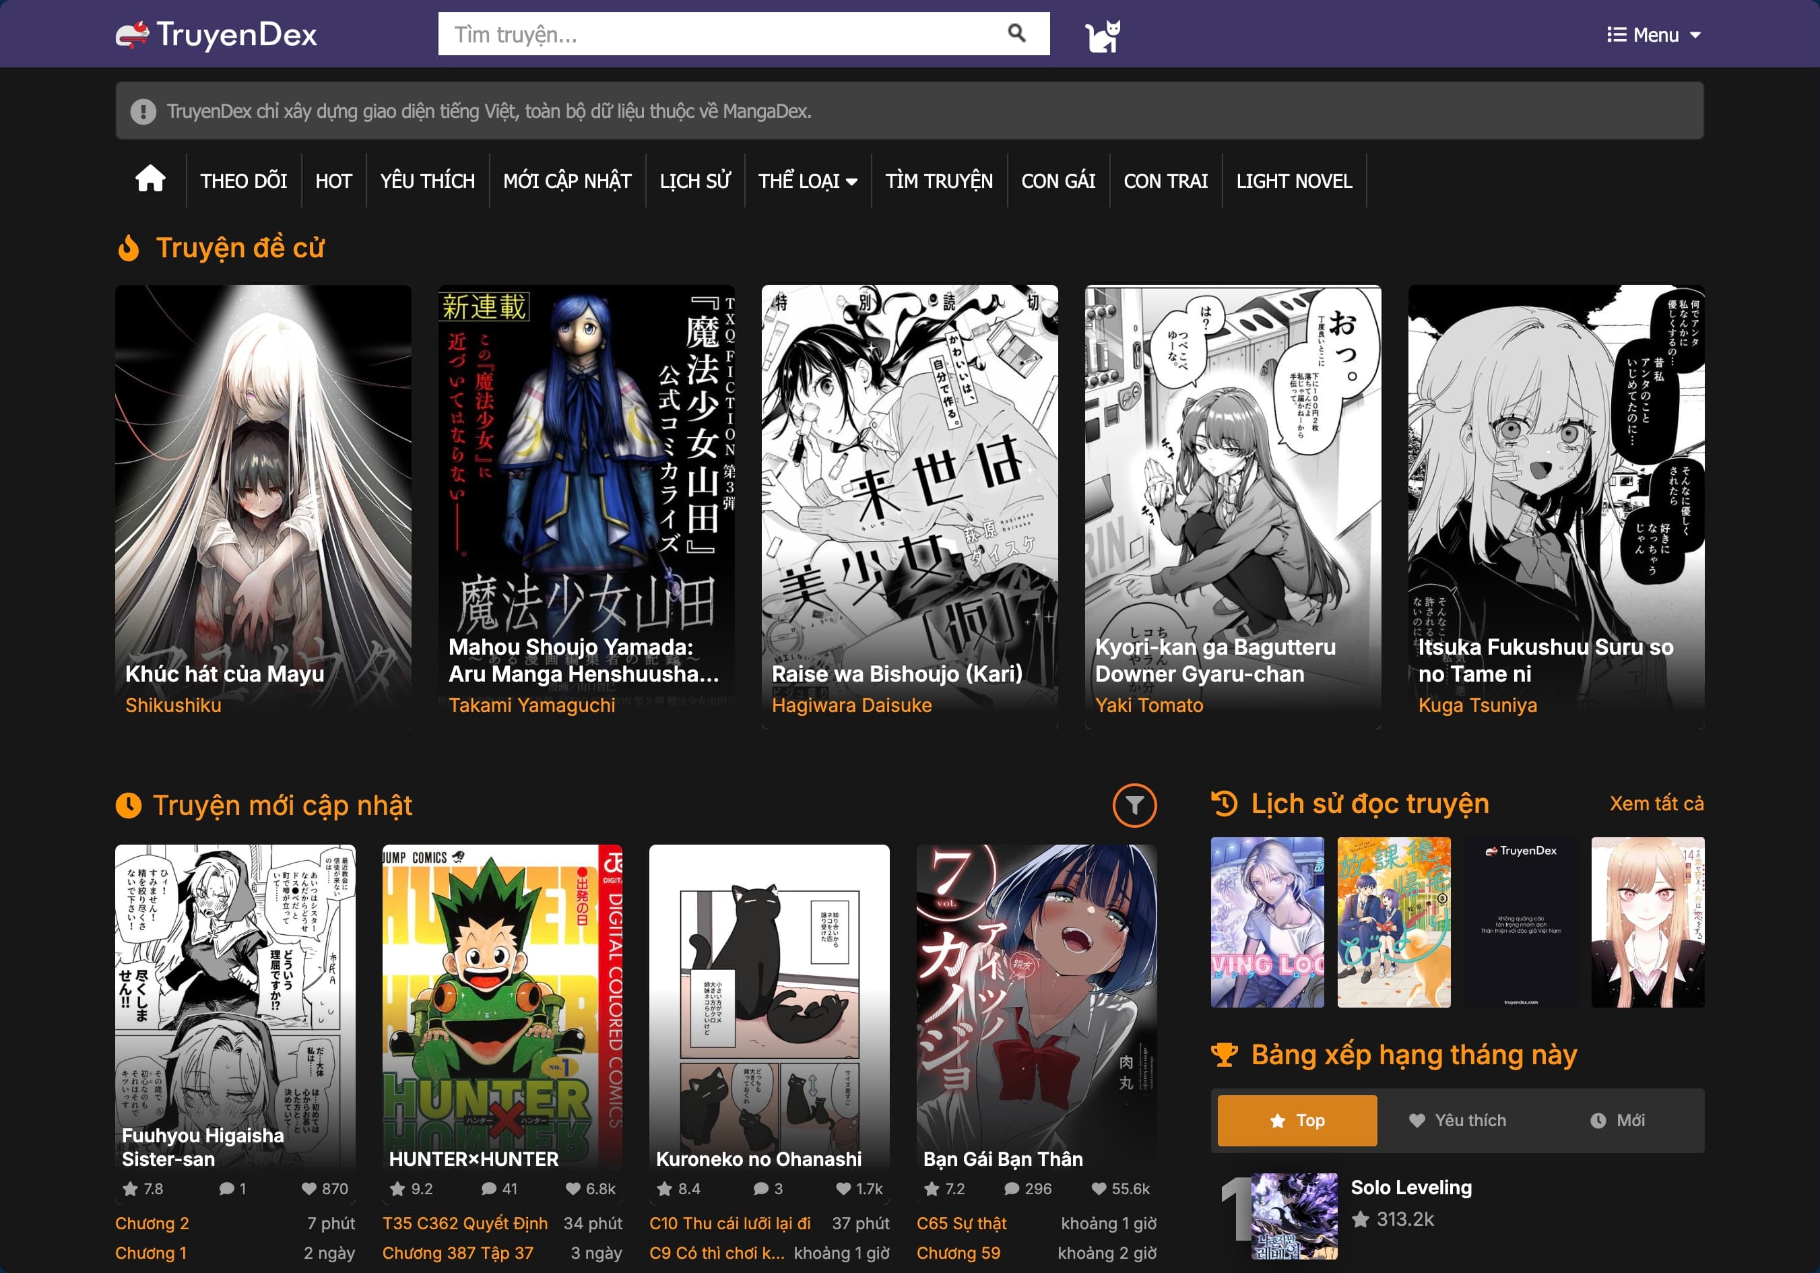1820x1273 pixels.
Task: Open the Menu dropdown in header
Action: 1654,35
